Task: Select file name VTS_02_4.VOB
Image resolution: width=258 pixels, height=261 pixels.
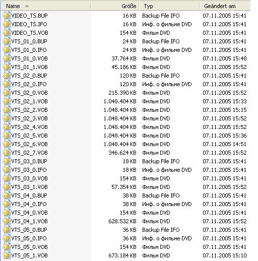Action: pos(30,127)
